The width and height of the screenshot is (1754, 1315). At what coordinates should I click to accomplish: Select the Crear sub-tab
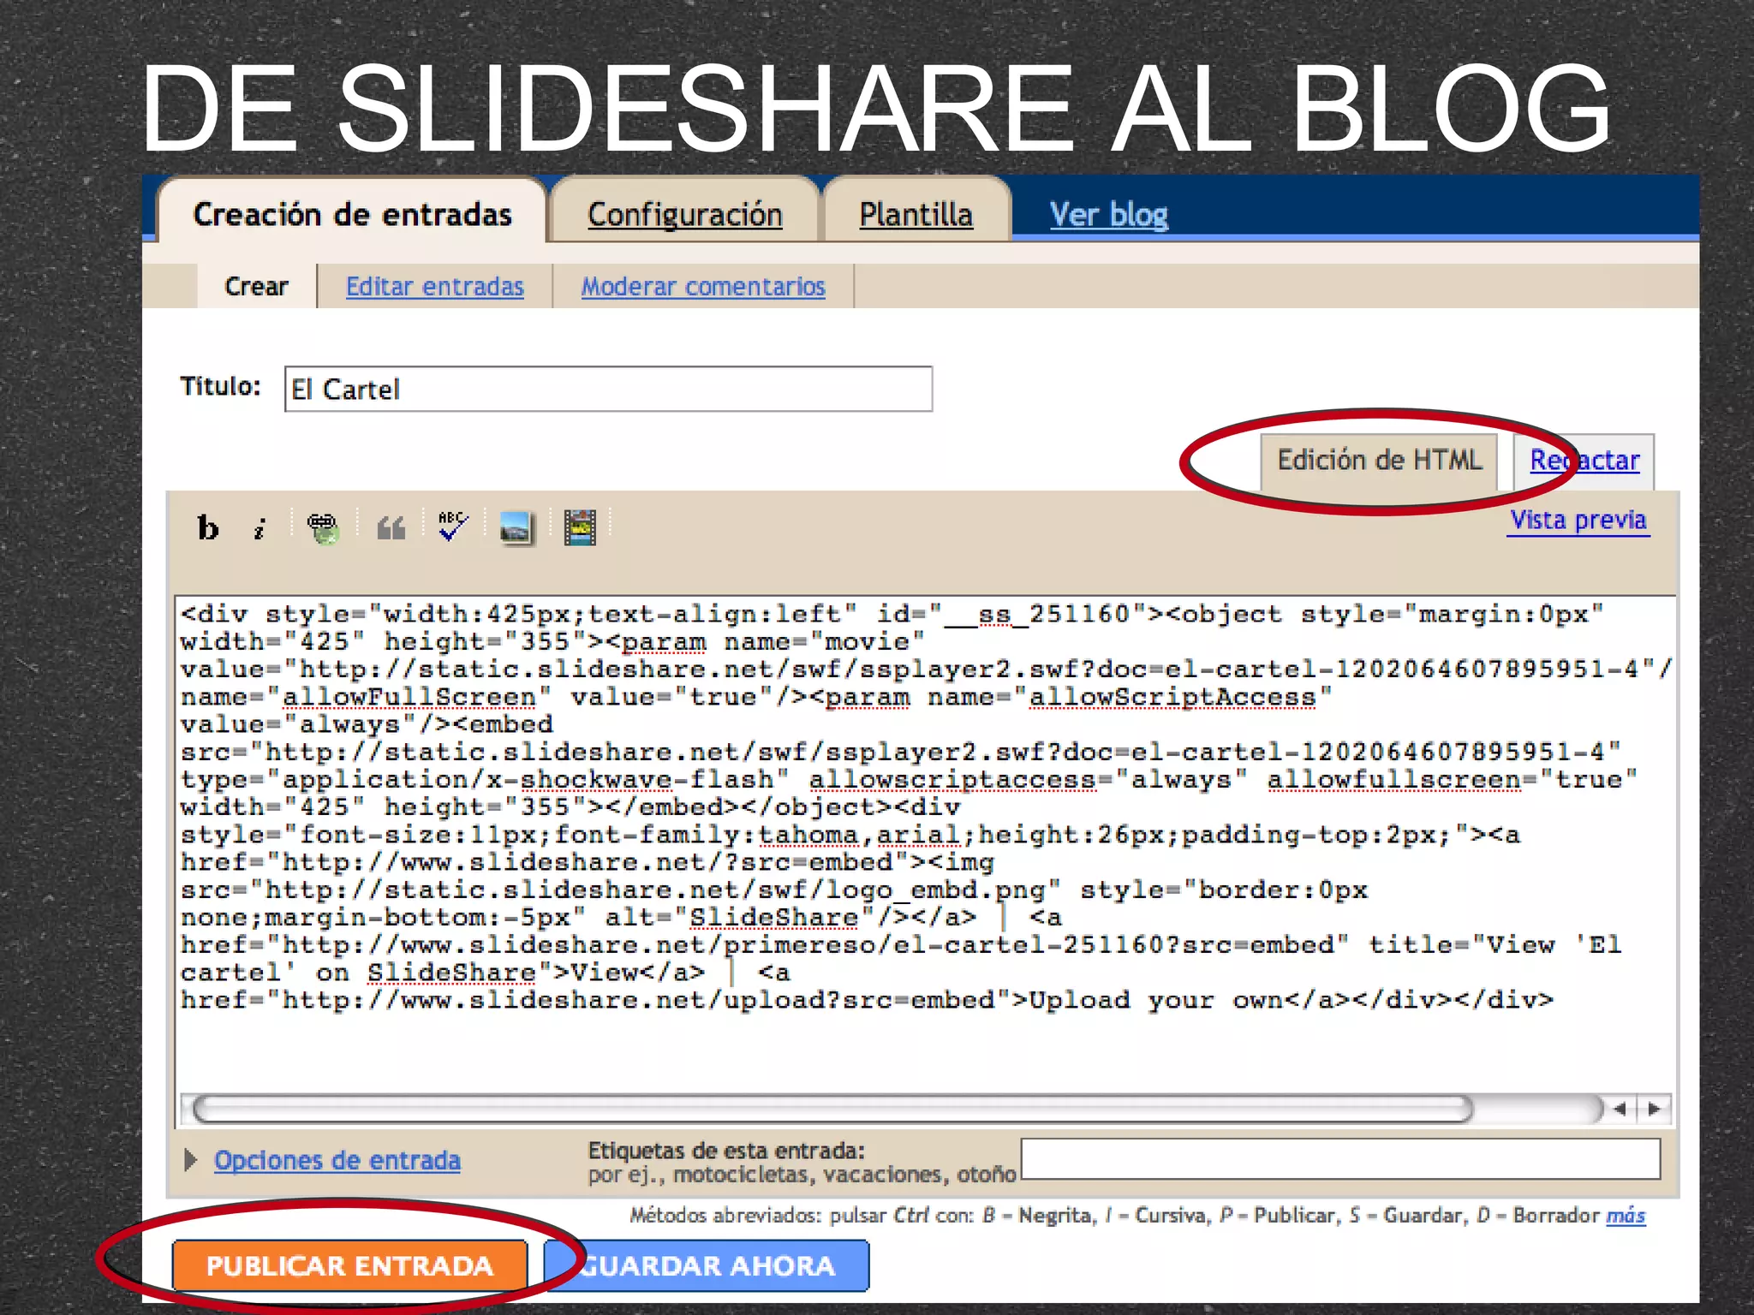click(256, 286)
